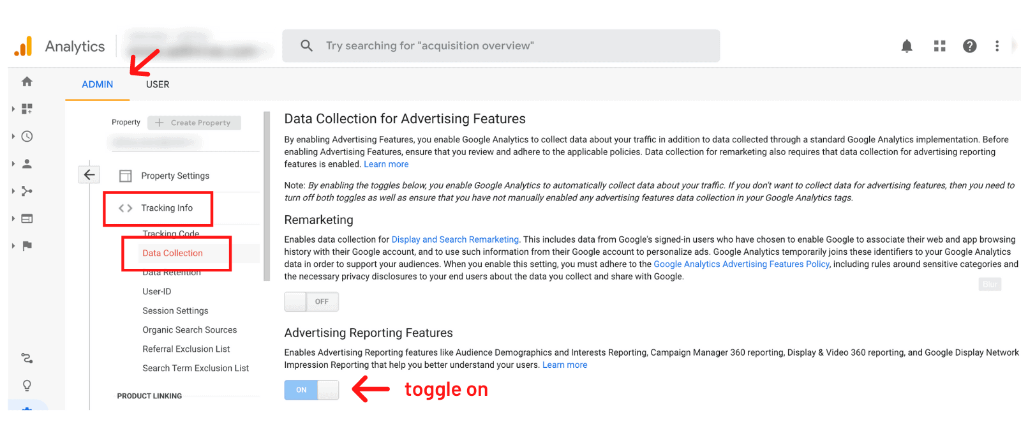This screenshot has width=1021, height=431.
Task: Open Data Retention submenu item
Action: pos(172,273)
